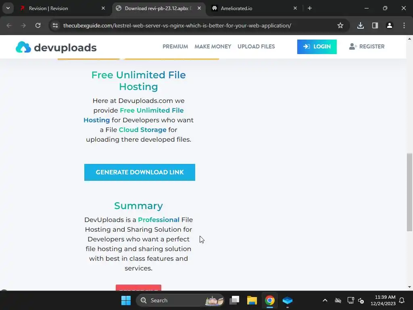
Task: Select the Download revi-pb-23.12.apbx tab
Action: click(x=158, y=8)
